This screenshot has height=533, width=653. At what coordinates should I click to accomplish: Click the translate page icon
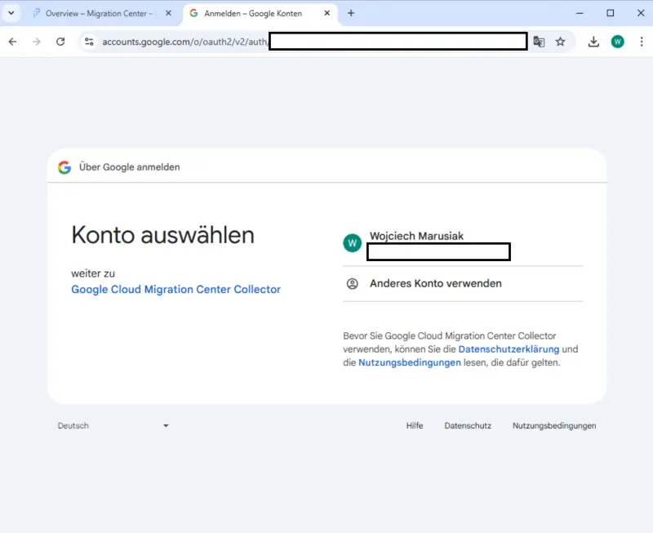[x=539, y=41]
